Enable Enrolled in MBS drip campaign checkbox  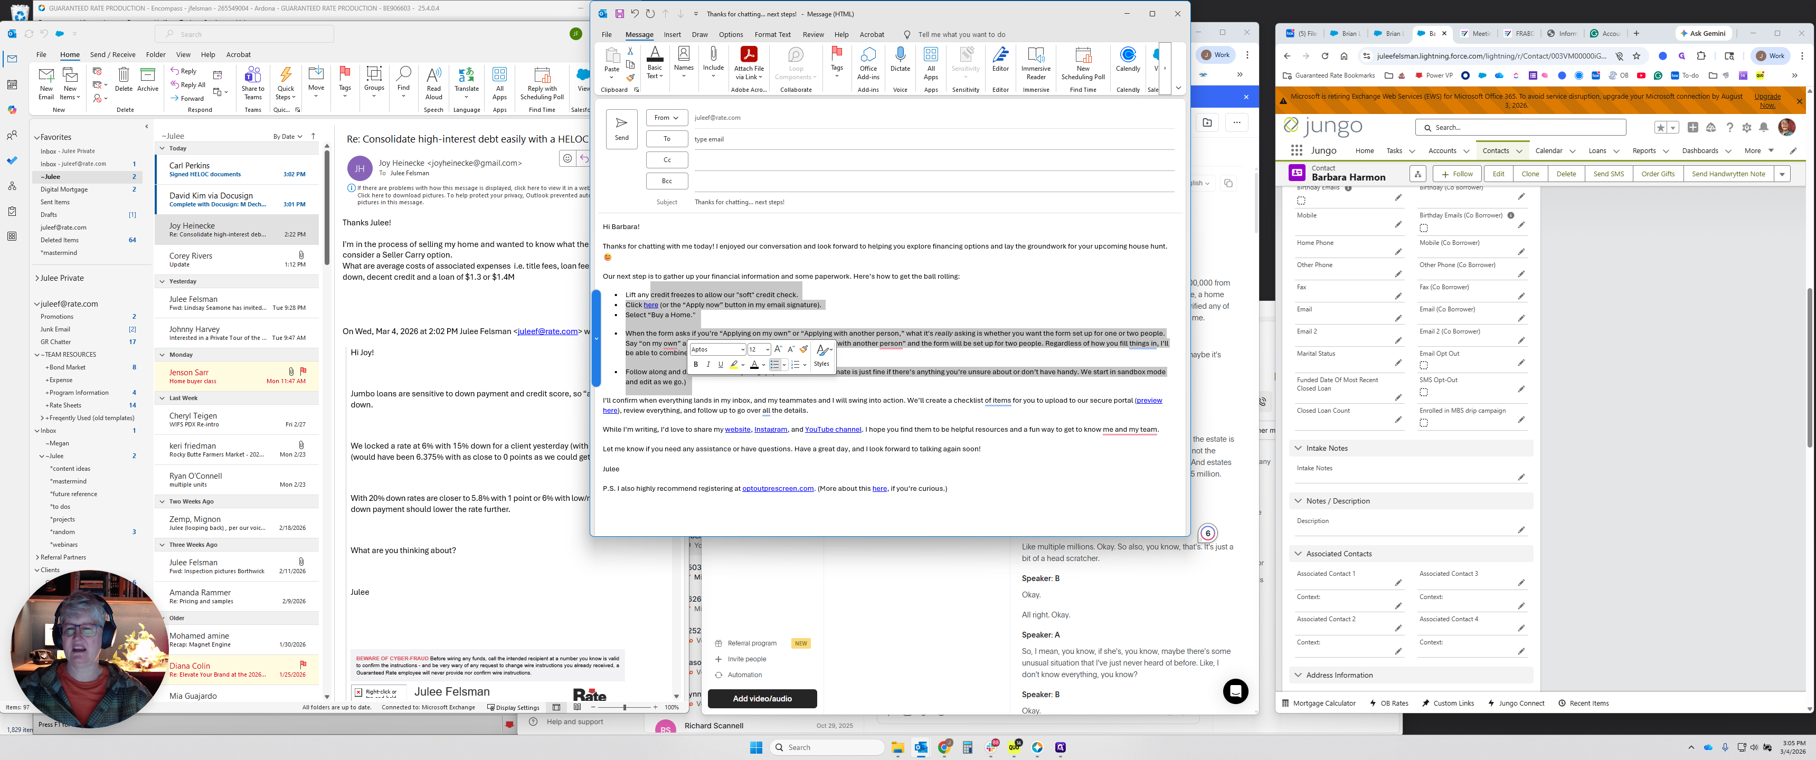1423,423
